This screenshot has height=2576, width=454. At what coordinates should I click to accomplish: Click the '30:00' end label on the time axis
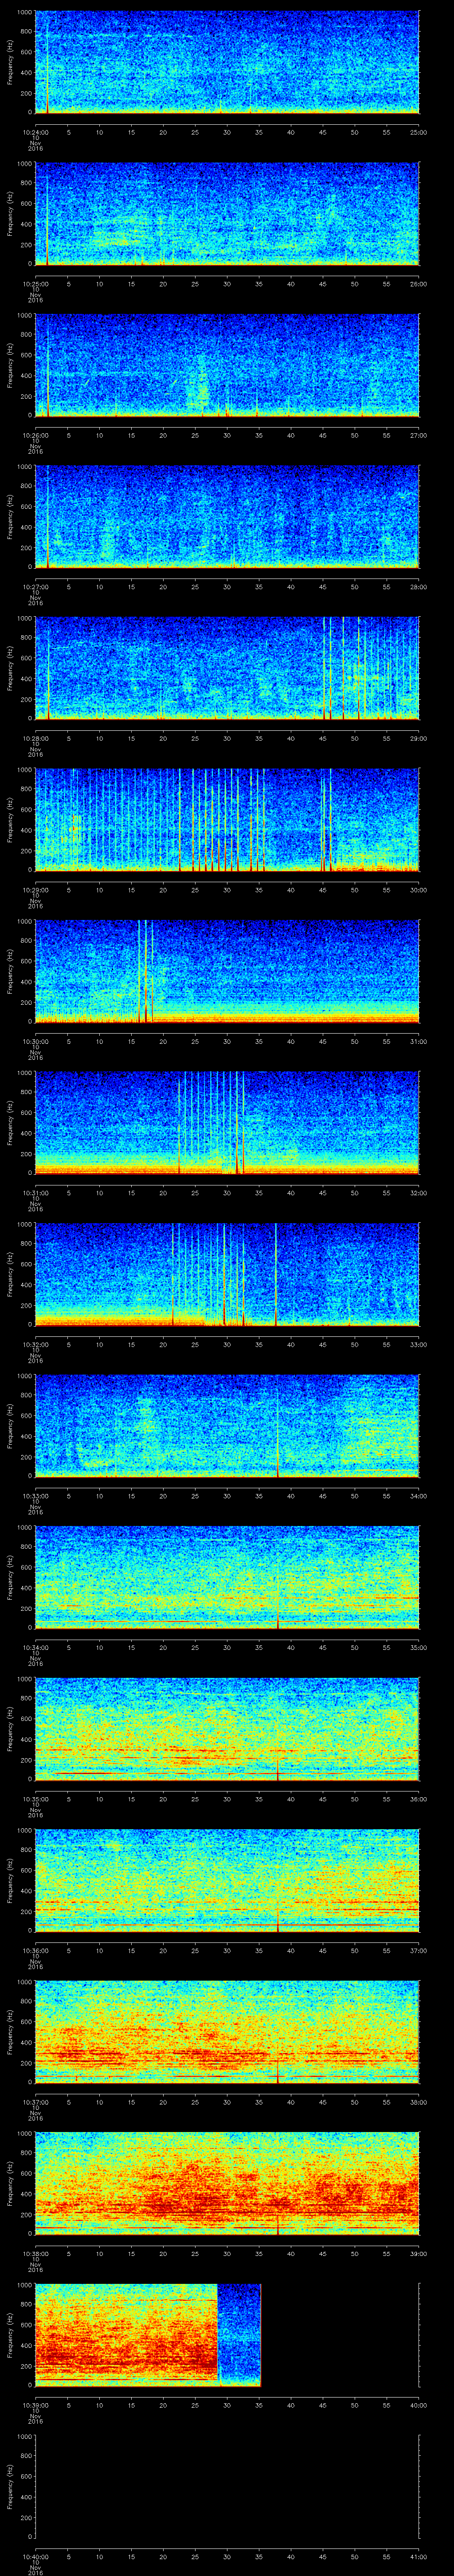[x=419, y=890]
